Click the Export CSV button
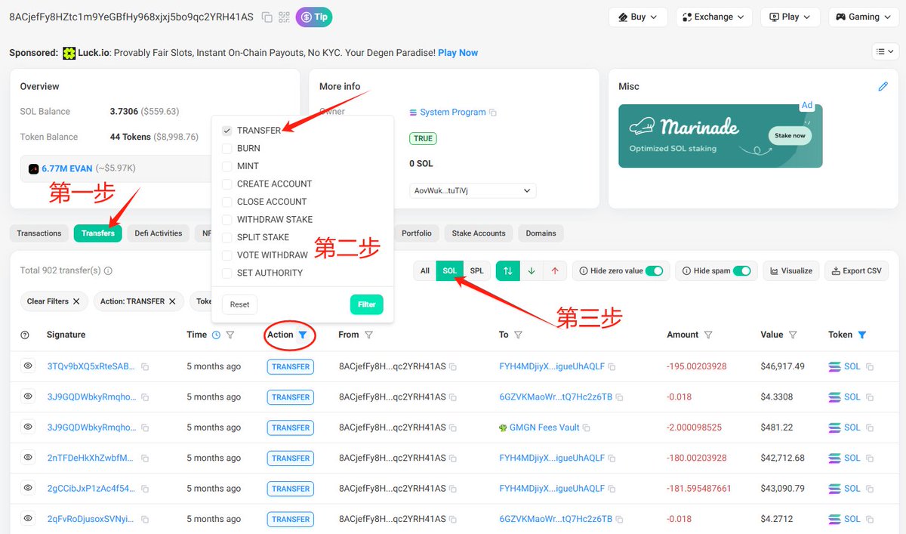Image resolution: width=906 pixels, height=534 pixels. point(857,270)
